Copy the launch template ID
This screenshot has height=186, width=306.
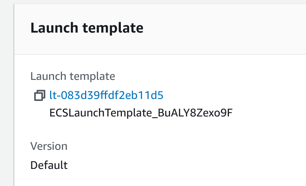(39, 95)
